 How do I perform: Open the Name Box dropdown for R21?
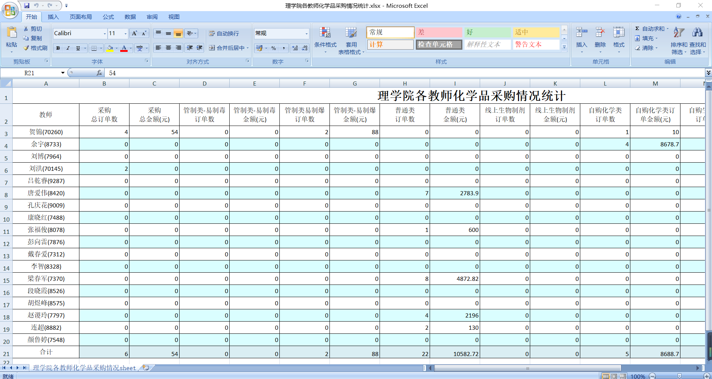coord(63,73)
